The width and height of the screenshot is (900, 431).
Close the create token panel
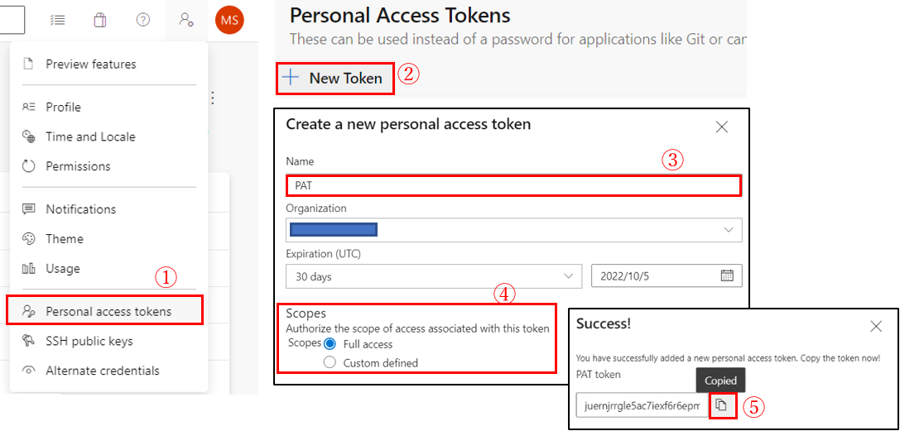pyautogui.click(x=722, y=127)
